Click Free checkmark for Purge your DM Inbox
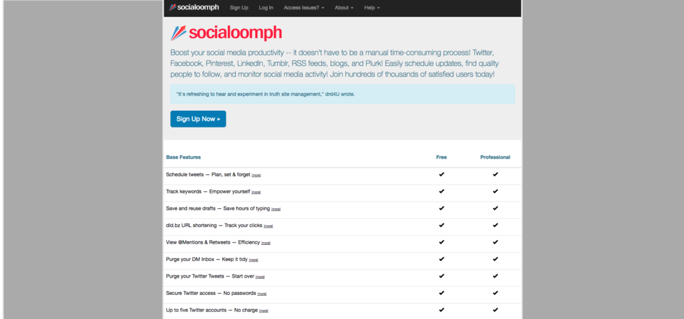Image resolution: width=684 pixels, height=319 pixels. (x=442, y=259)
